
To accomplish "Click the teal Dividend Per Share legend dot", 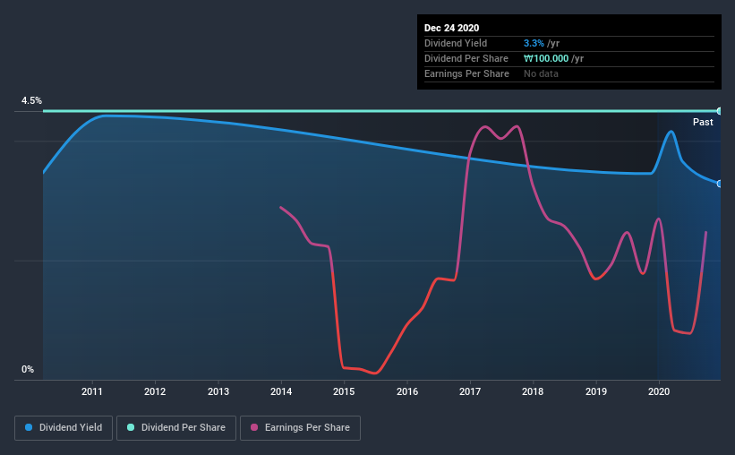I will tap(131, 427).
